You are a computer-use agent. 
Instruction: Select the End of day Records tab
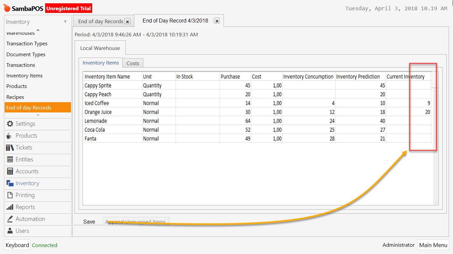point(100,21)
